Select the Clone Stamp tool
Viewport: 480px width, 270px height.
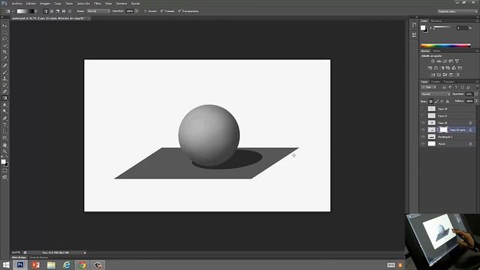pyautogui.click(x=4, y=78)
